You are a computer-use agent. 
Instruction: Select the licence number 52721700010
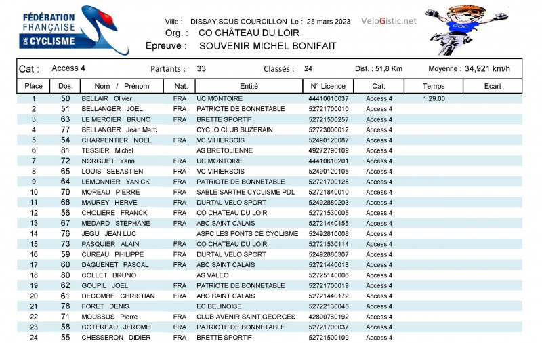[328, 109]
